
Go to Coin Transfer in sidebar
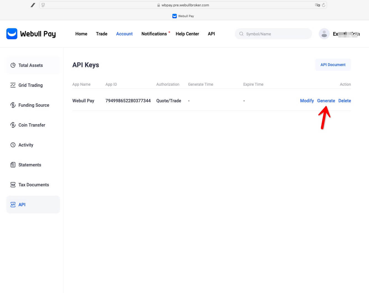pyautogui.click(x=33, y=125)
